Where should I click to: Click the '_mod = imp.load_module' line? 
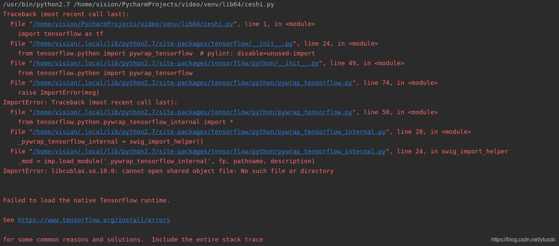(x=167, y=161)
